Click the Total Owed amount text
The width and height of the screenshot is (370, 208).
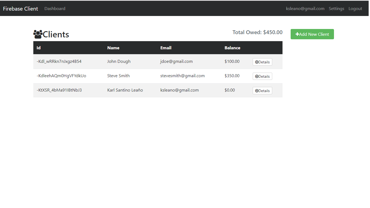[x=257, y=32]
